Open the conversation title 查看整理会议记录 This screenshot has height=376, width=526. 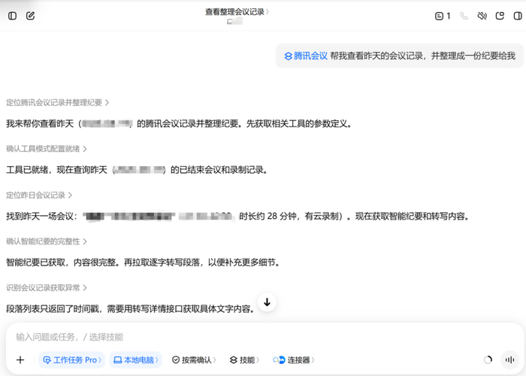point(237,12)
